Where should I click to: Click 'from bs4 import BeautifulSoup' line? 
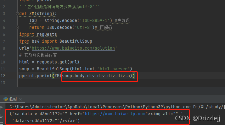[x=56, y=41]
